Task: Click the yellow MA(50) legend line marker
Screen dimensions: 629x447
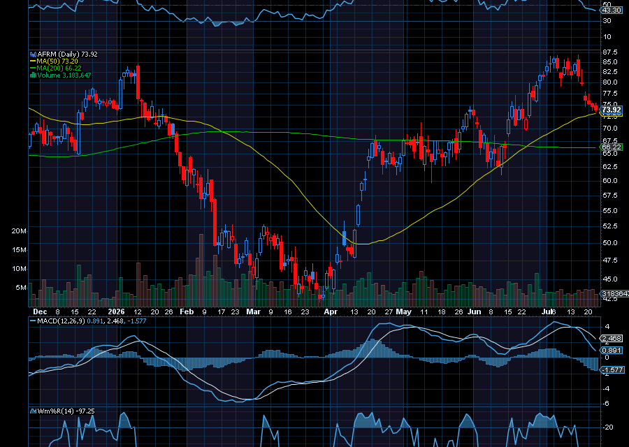Action: [x=33, y=61]
